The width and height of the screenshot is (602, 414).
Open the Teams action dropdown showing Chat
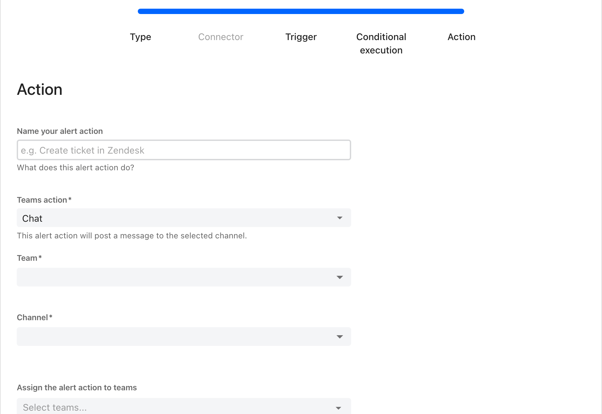(x=184, y=218)
